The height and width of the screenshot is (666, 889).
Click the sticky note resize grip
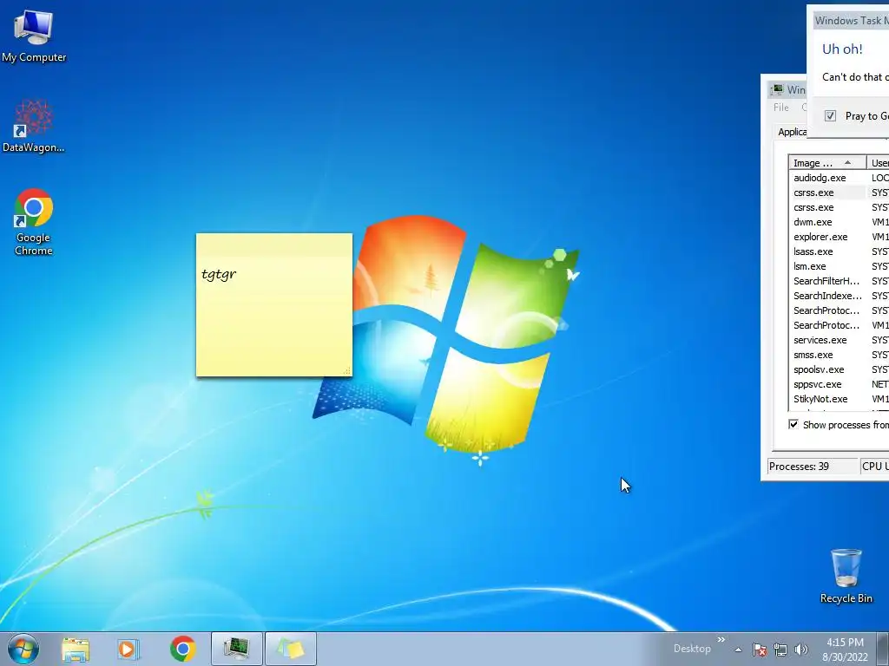coord(347,371)
